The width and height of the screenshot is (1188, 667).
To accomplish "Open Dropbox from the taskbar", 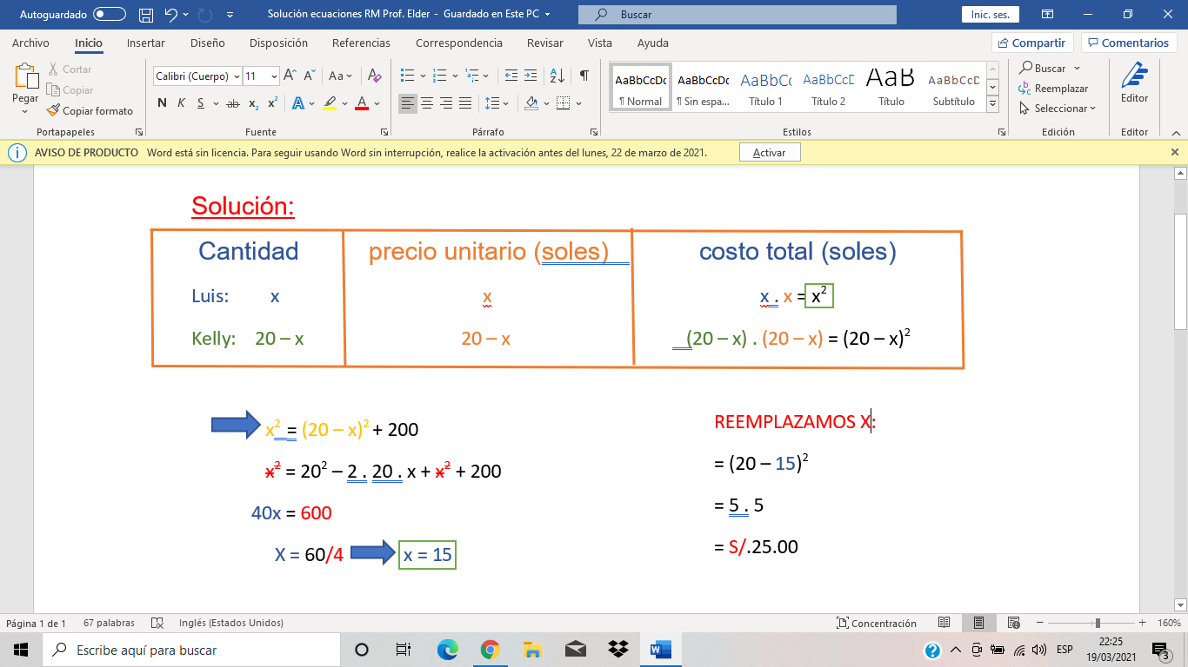I will point(617,650).
